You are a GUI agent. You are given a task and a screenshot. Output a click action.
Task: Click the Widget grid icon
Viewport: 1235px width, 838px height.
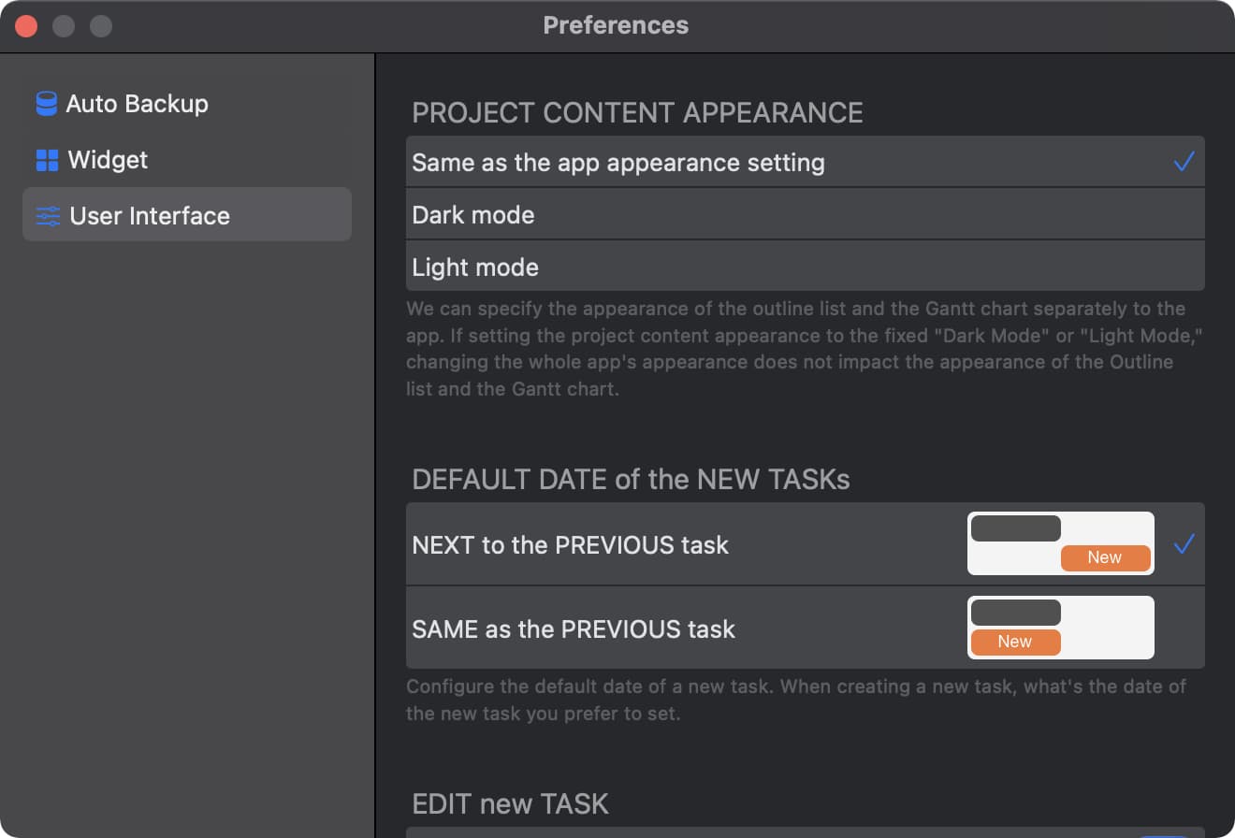[47, 160]
